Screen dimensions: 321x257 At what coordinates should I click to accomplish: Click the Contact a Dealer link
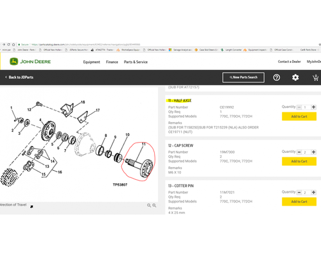click(290, 62)
